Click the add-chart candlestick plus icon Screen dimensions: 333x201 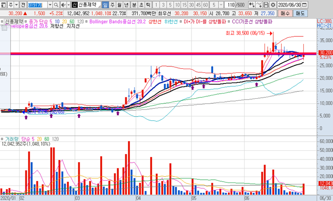[x=252, y=5]
